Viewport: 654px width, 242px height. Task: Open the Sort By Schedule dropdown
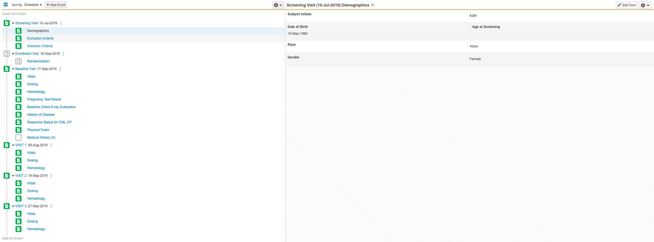point(33,5)
